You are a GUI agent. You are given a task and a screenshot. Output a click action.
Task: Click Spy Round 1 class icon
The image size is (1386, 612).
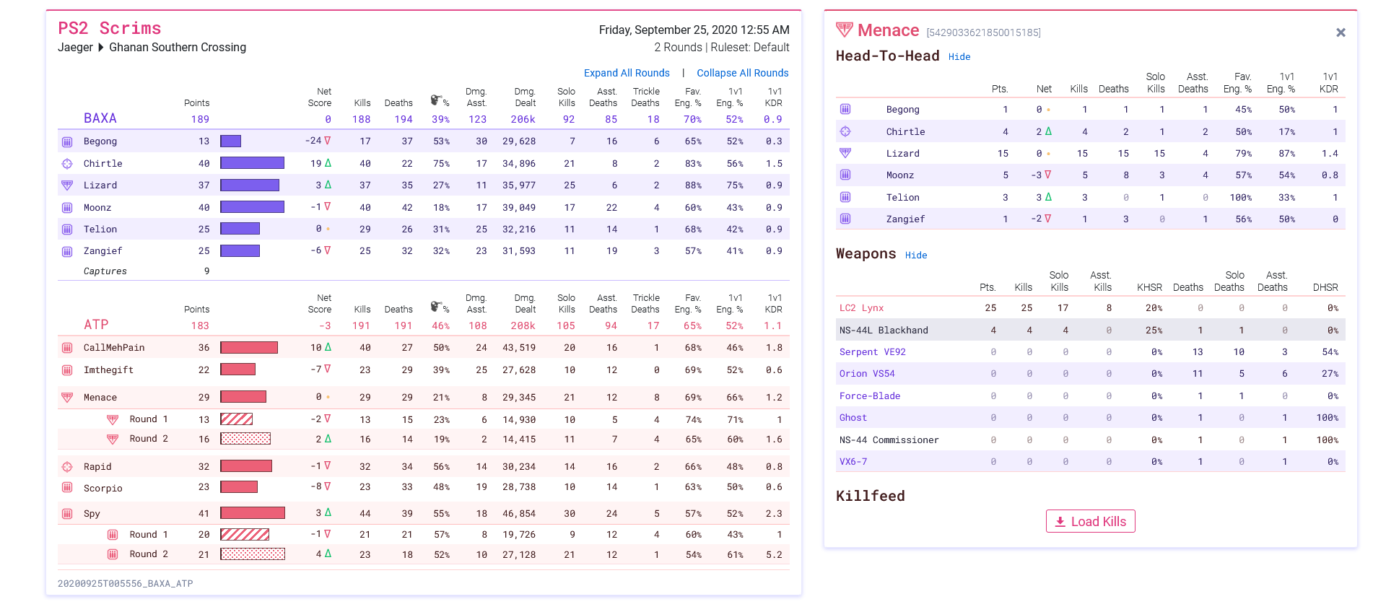tap(113, 535)
